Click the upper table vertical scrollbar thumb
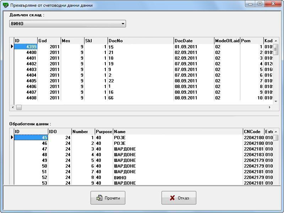 (276, 49)
